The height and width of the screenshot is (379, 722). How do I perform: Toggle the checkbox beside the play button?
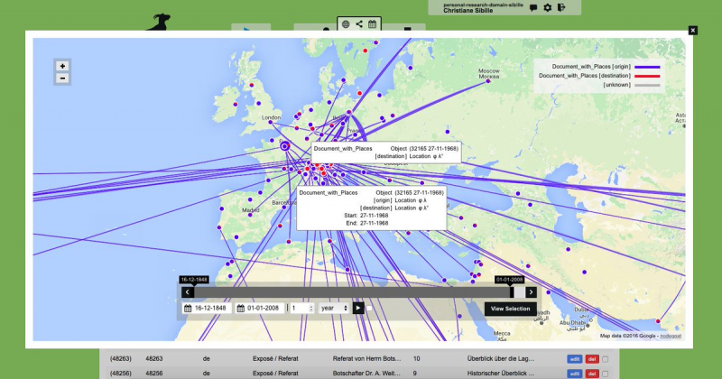click(x=370, y=309)
